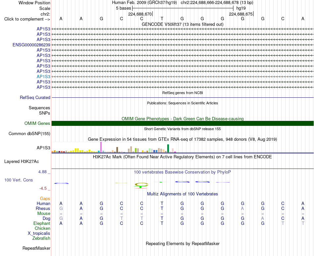The width and height of the screenshot is (314, 256).
Task: Click the tall dark green GTEx expression bar
Action: (168, 148)
